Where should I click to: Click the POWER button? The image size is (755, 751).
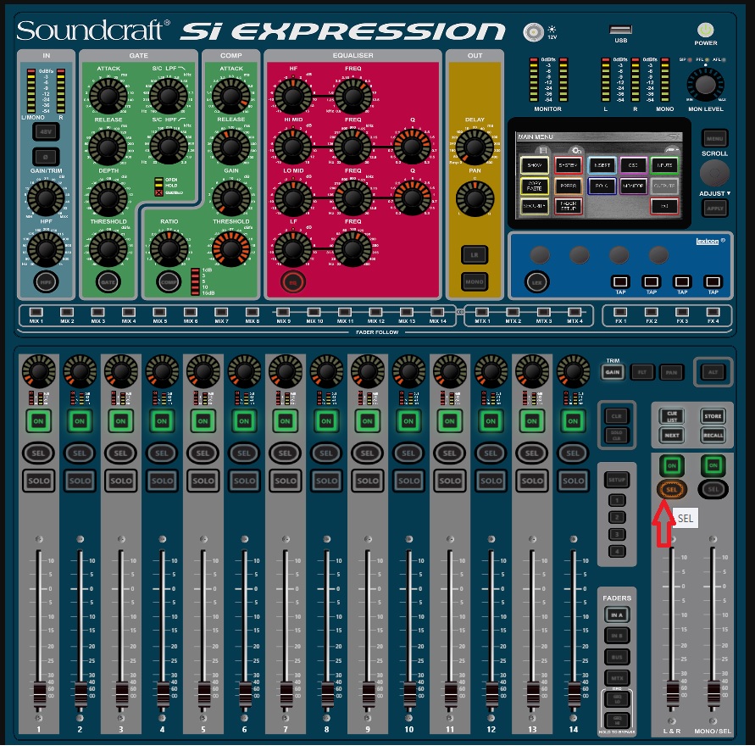705,31
